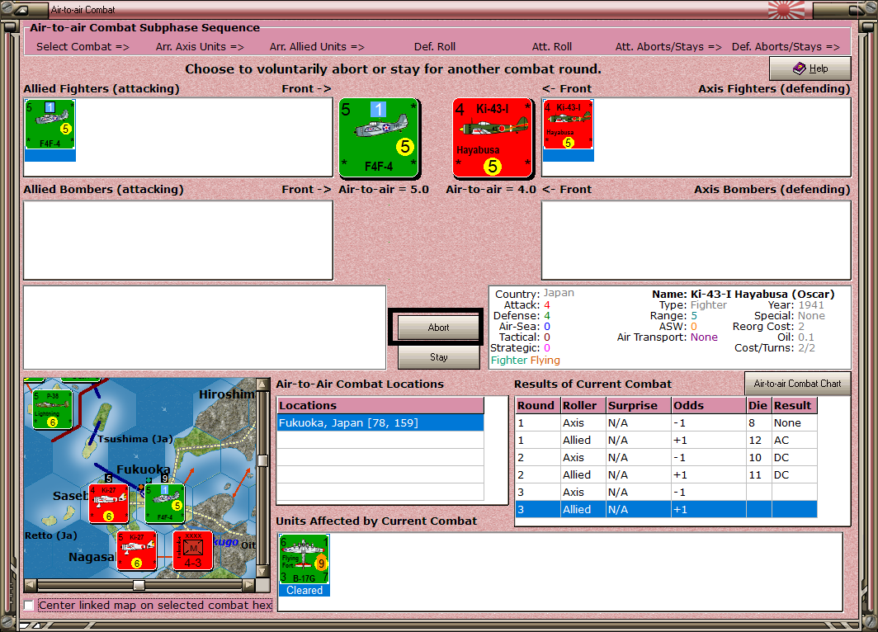Click the map horizontal scrollbar thumb
The width and height of the screenshot is (878, 632).
click(139, 585)
